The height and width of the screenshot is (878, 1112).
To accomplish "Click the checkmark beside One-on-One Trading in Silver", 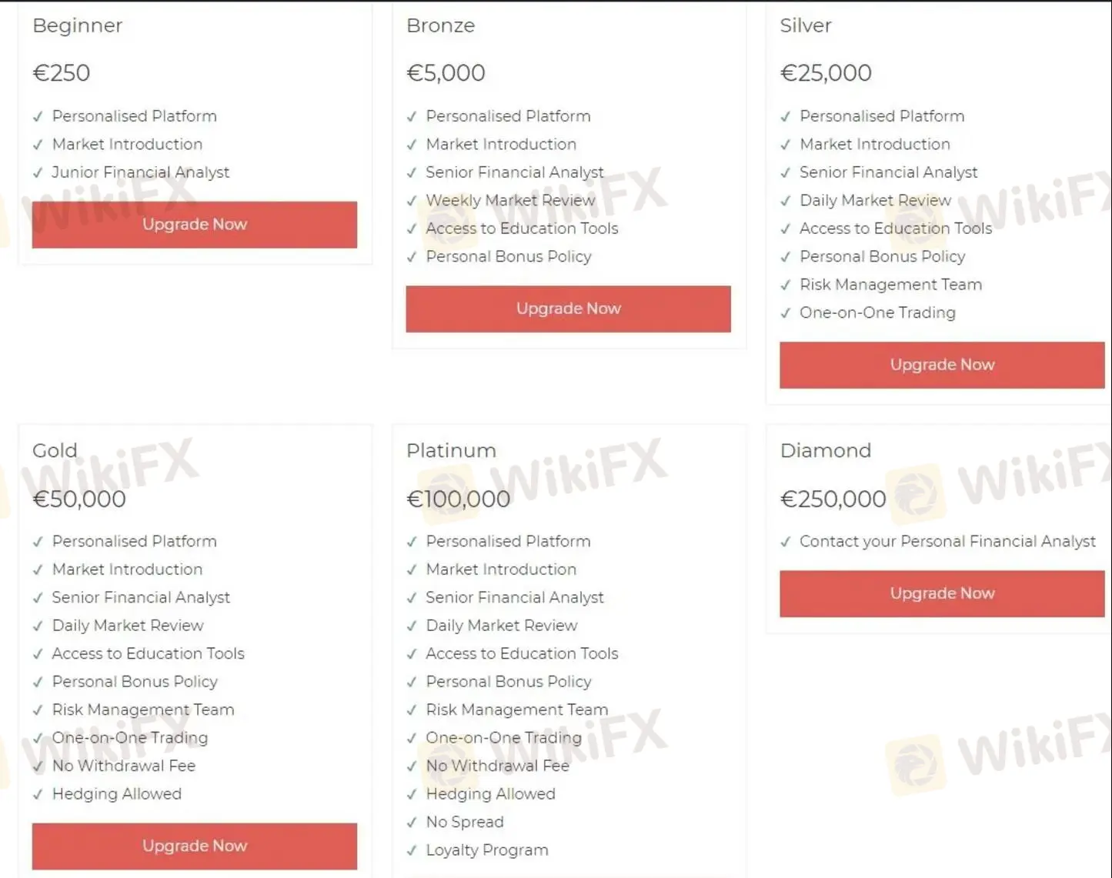I will point(786,313).
